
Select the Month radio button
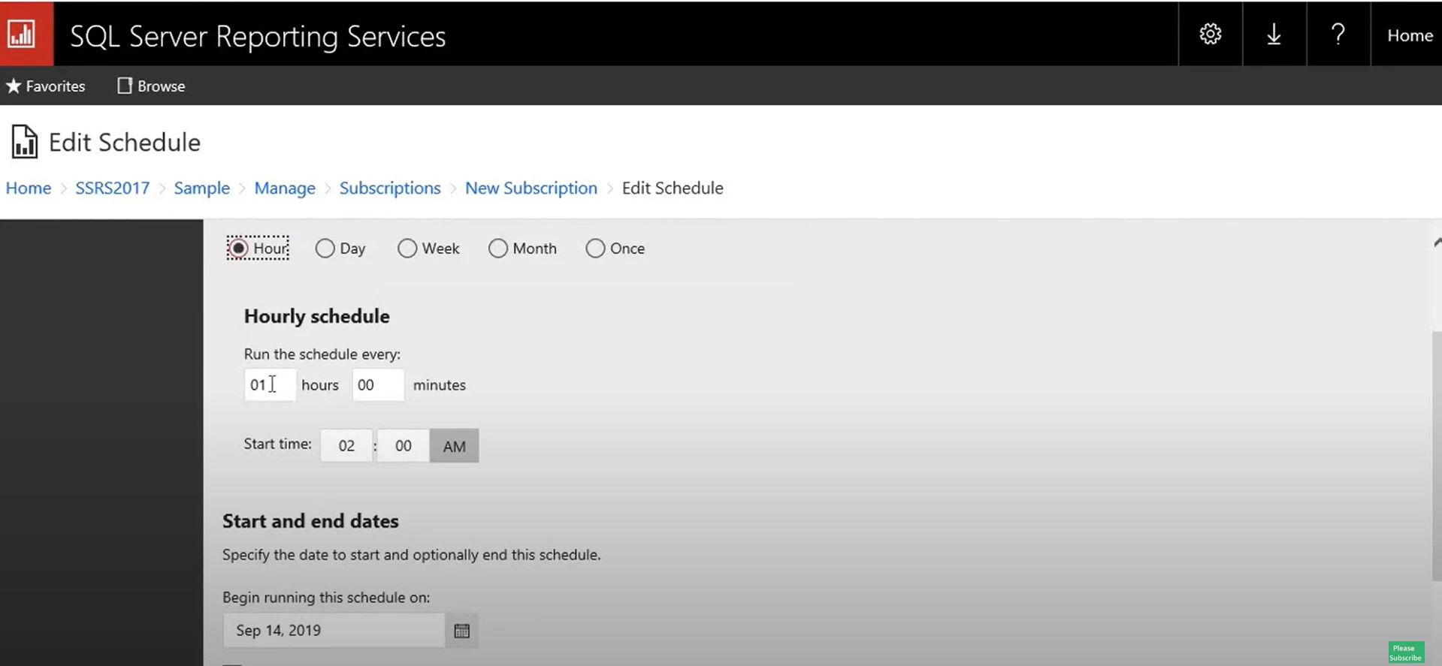tap(497, 249)
